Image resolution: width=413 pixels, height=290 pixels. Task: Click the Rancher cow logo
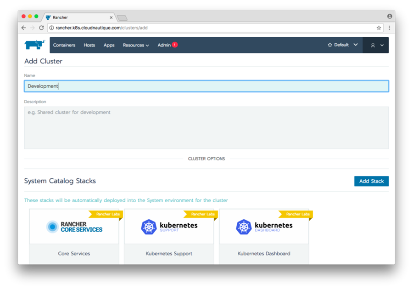[x=34, y=45]
